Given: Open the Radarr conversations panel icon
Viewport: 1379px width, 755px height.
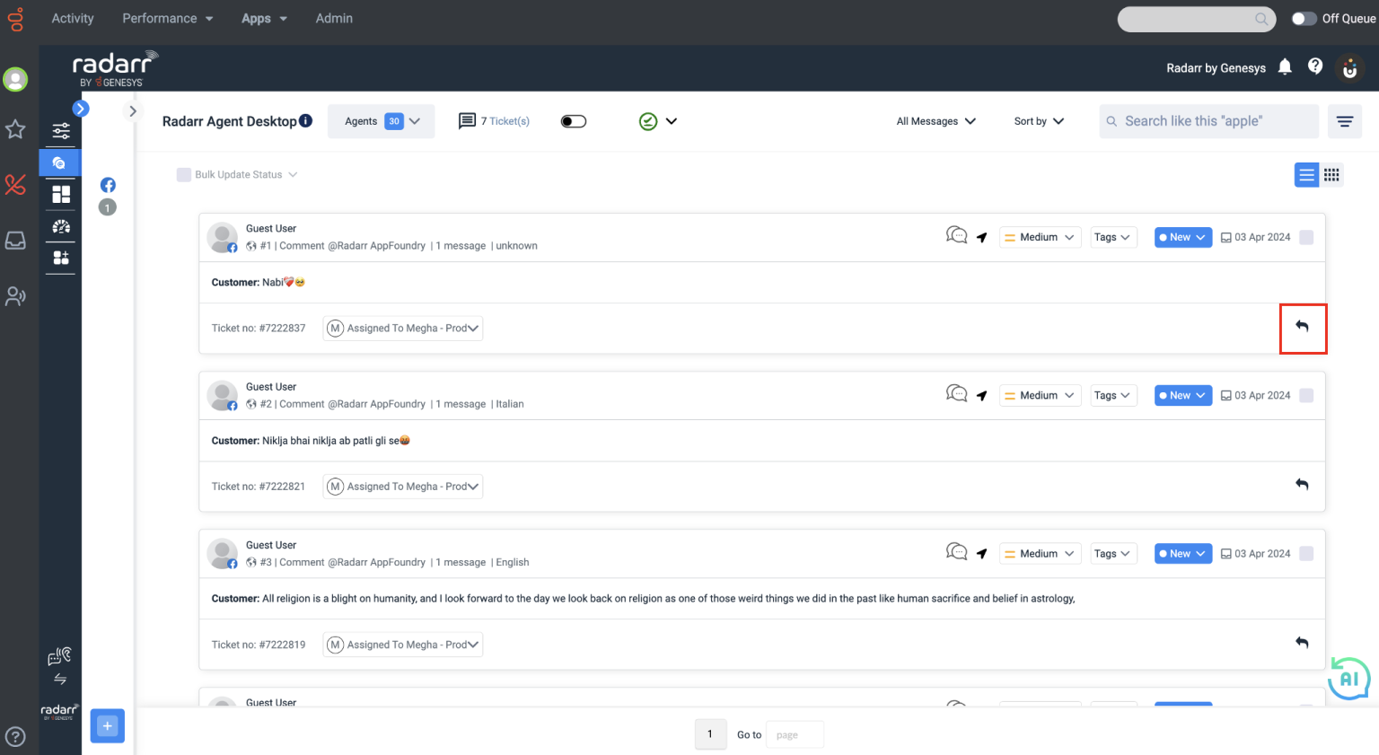Looking at the screenshot, I should [x=59, y=162].
